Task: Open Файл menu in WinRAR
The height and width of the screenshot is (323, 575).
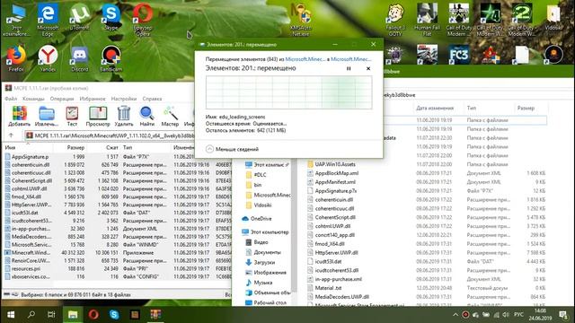Action: (11, 99)
